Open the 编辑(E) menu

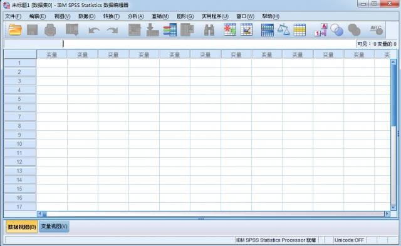click(x=38, y=16)
